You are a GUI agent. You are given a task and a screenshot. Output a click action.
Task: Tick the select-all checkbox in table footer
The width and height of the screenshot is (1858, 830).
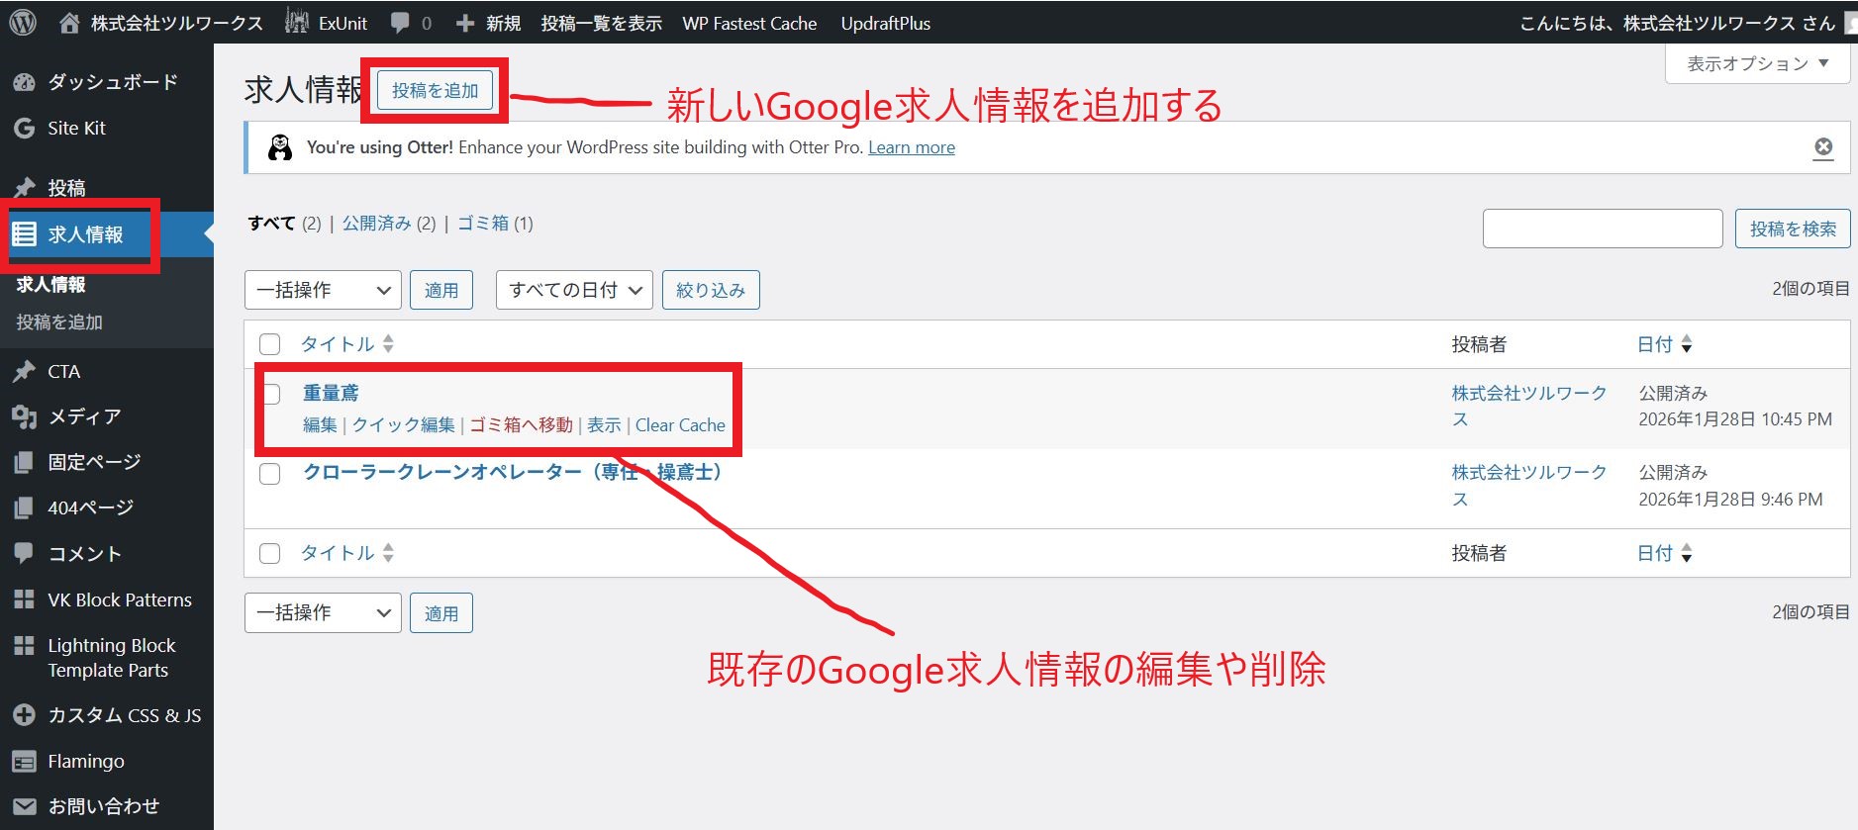click(x=269, y=553)
